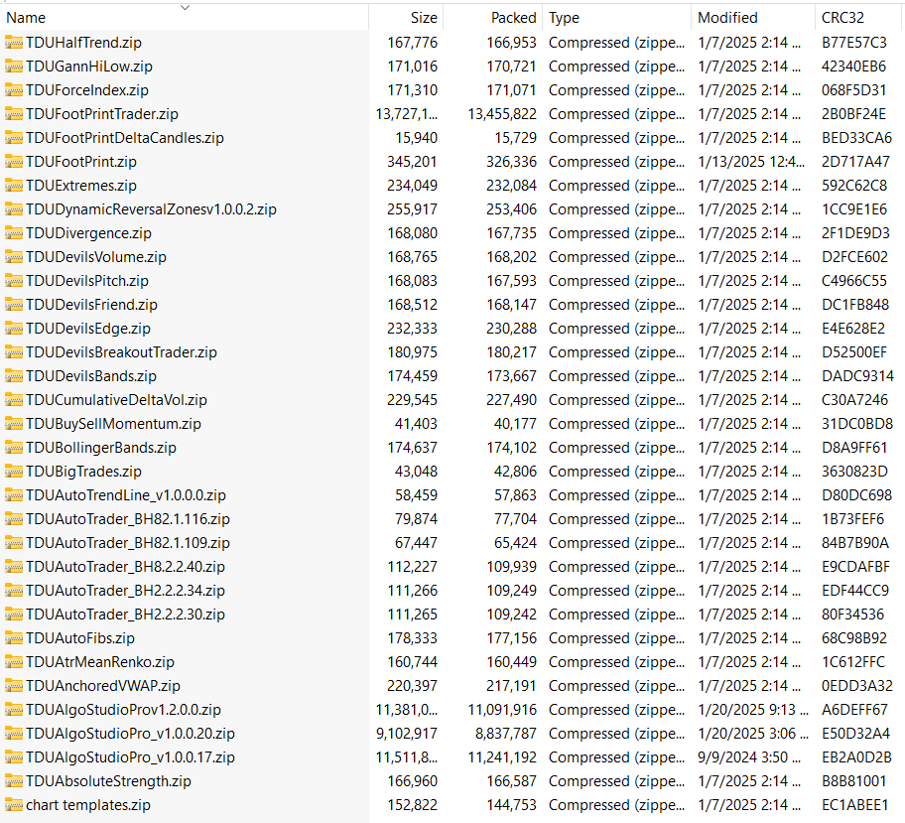Select the TDUFootPrintTrader.zip archive icon
The height and width of the screenshot is (823, 905).
(14, 114)
